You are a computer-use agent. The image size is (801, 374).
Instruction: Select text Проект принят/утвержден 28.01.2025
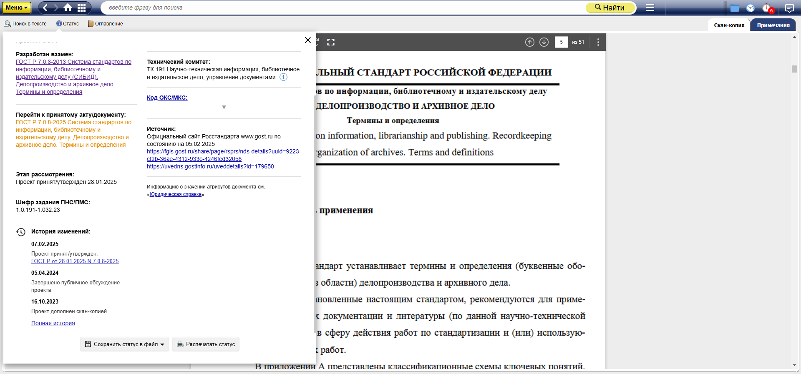66,182
